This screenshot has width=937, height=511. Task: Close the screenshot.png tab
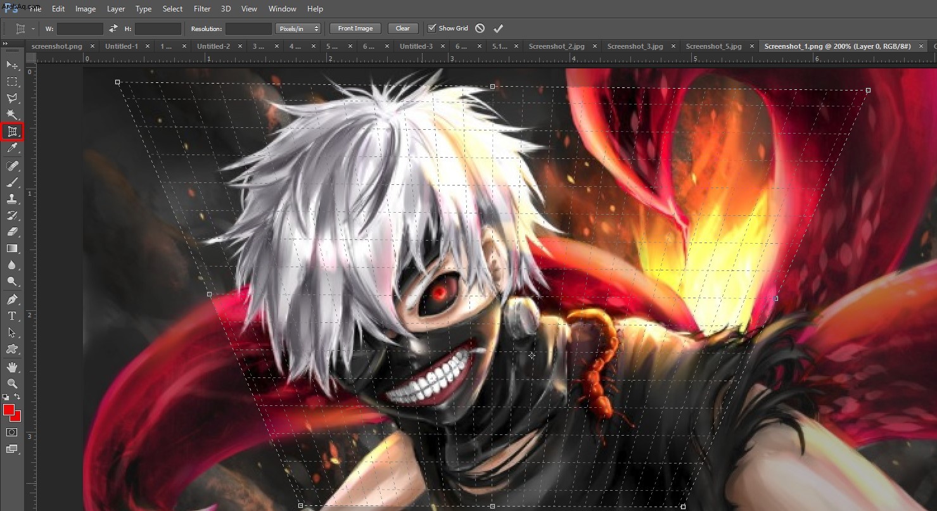coord(92,46)
